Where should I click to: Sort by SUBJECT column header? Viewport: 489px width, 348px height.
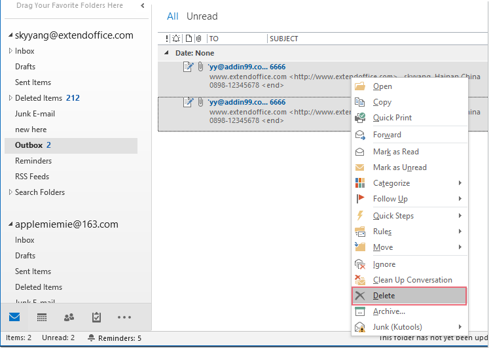283,39
